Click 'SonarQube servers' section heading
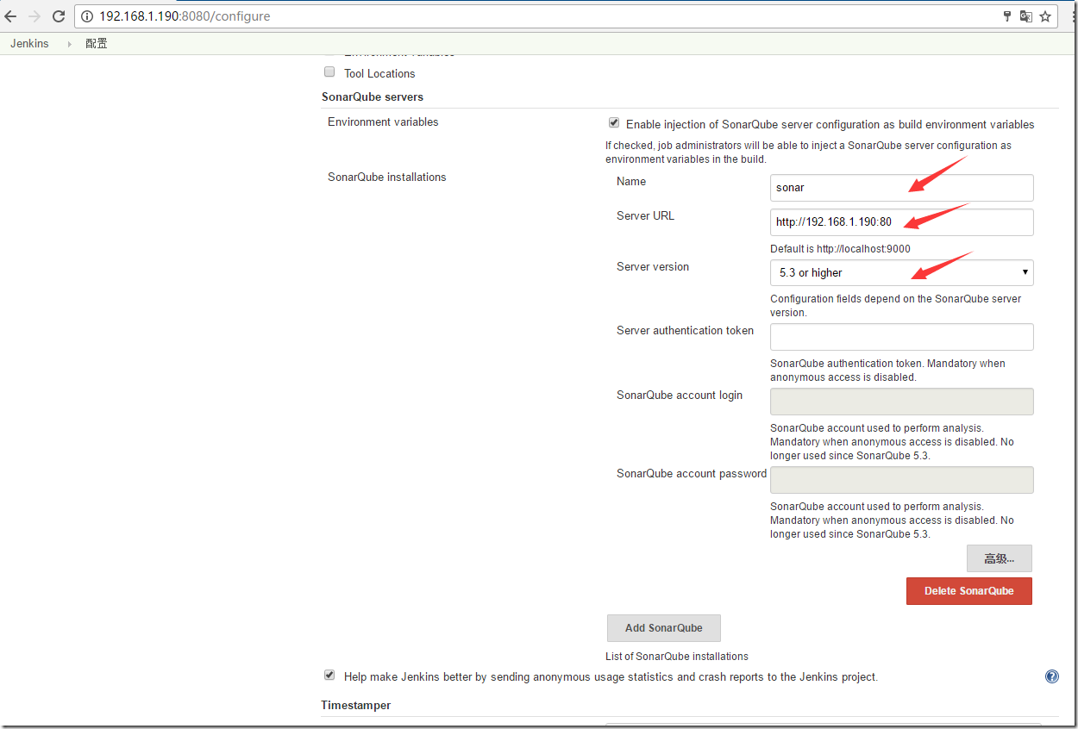The image size is (1078, 729). click(373, 97)
